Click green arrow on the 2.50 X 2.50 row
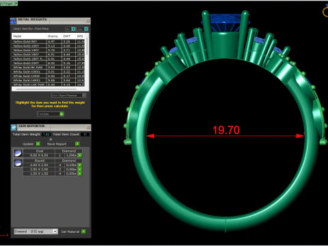The image size is (328, 246). [80, 165]
